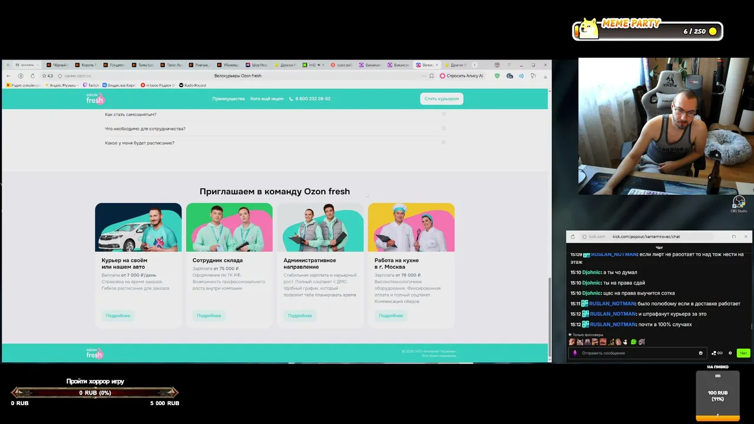
Task: Expand 'Что необходимо для сотрудничества?' chevron
Action: (x=444, y=128)
